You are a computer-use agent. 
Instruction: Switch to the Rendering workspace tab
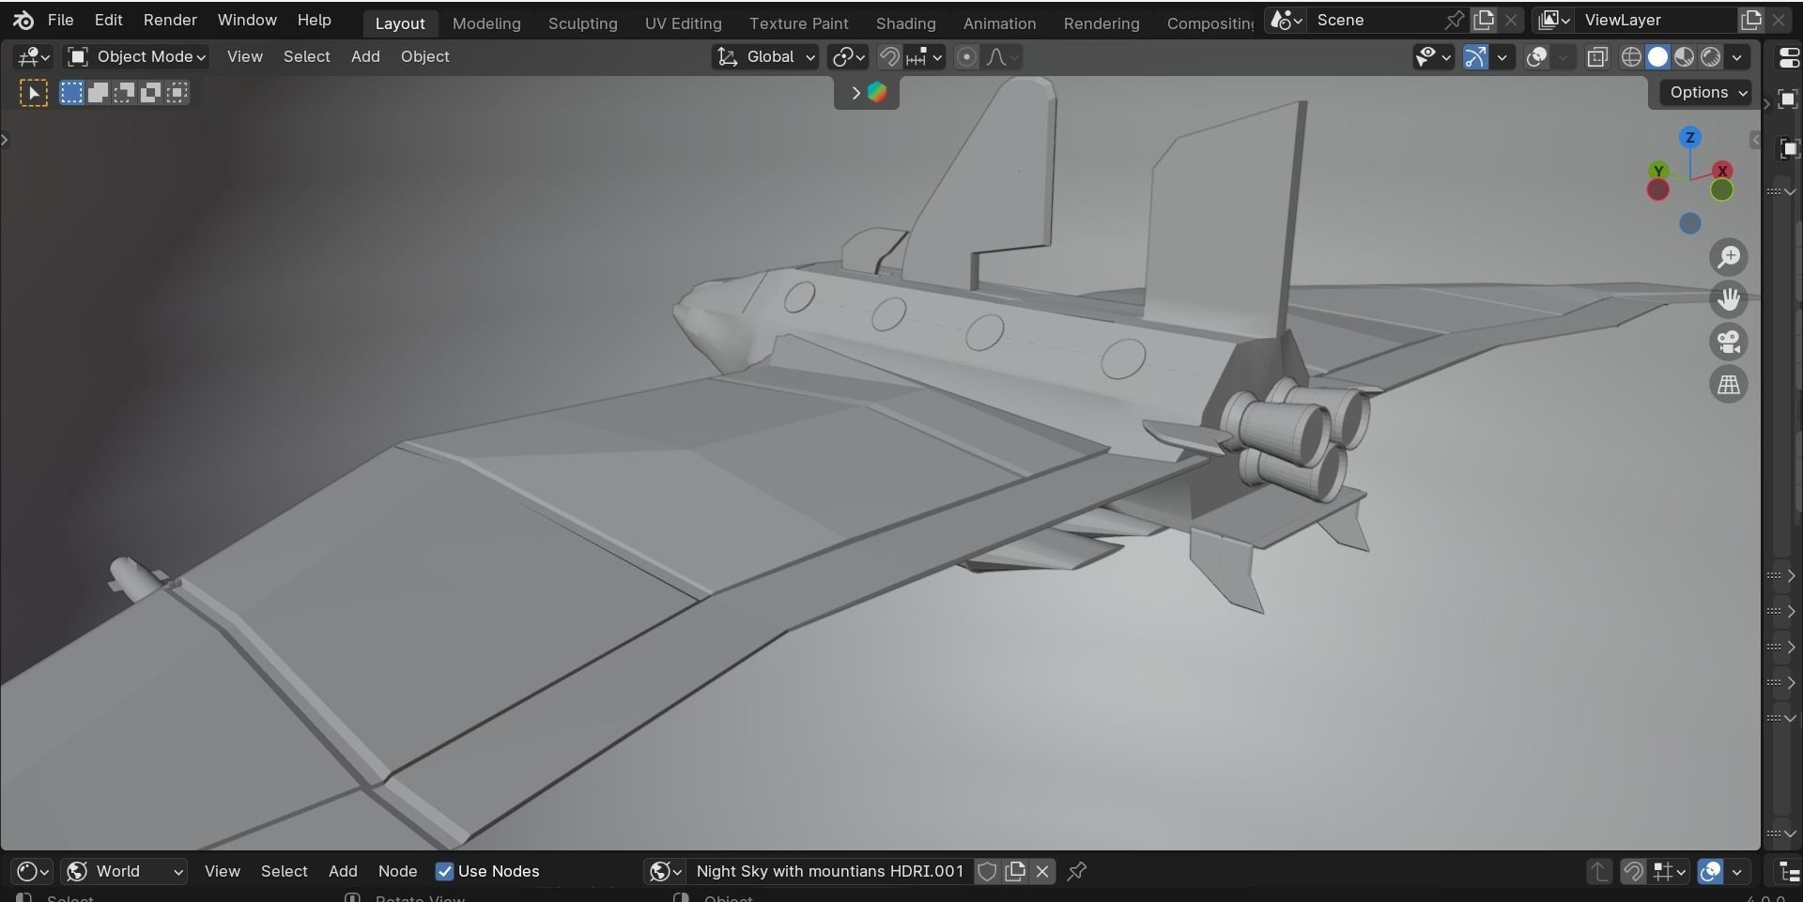pos(1102,23)
